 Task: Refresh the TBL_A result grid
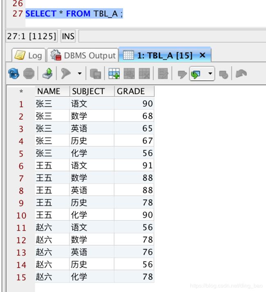click(14, 74)
